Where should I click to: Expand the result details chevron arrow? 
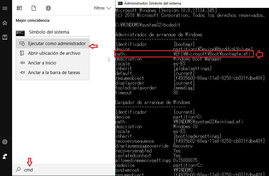[109, 60]
